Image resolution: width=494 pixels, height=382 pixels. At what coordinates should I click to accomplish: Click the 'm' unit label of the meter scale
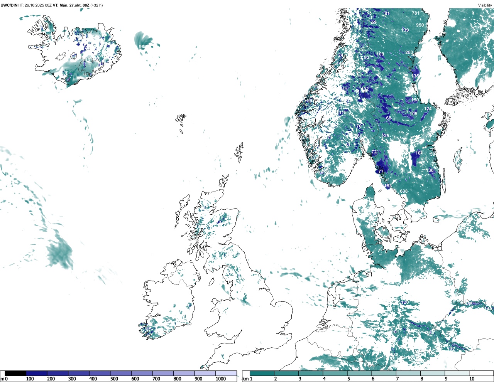coord(2,379)
